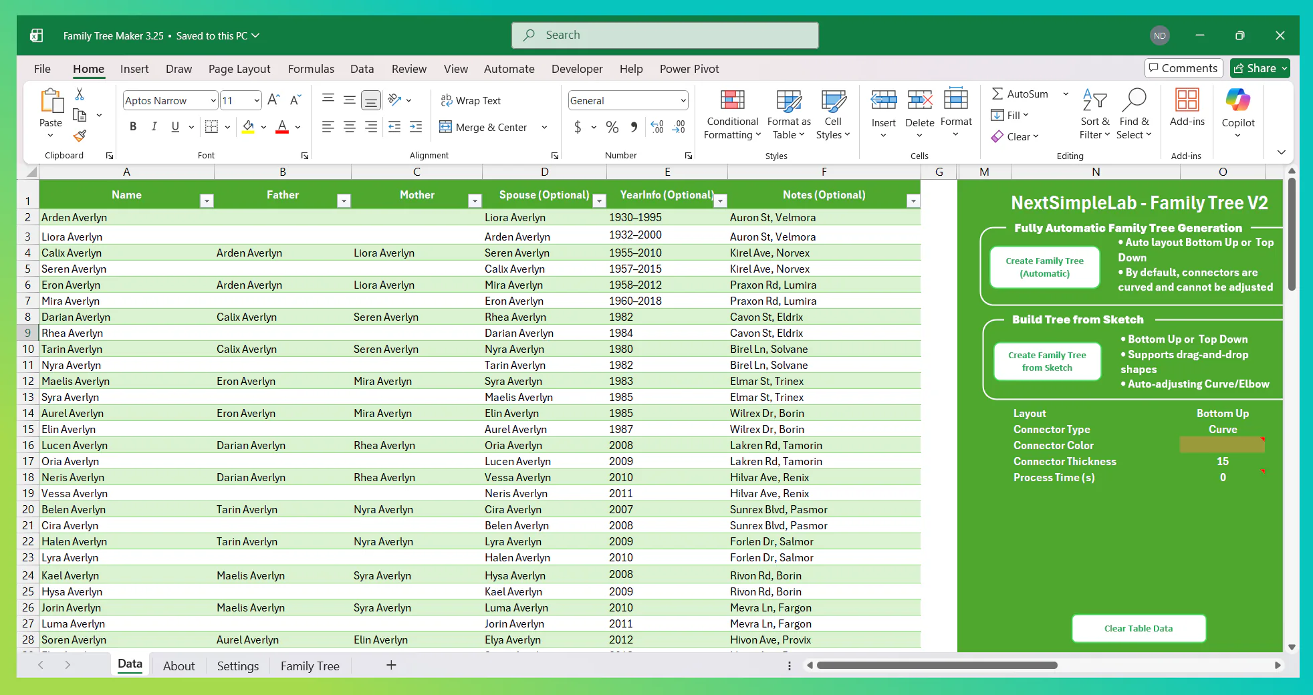
Task: Open the Formulas ribbon tab
Action: coord(311,69)
